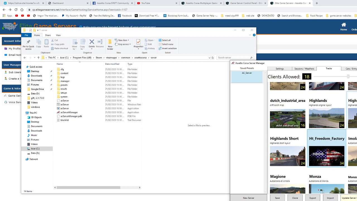Sort by Date modified column
This screenshot has width=357, height=201.
(112, 64)
